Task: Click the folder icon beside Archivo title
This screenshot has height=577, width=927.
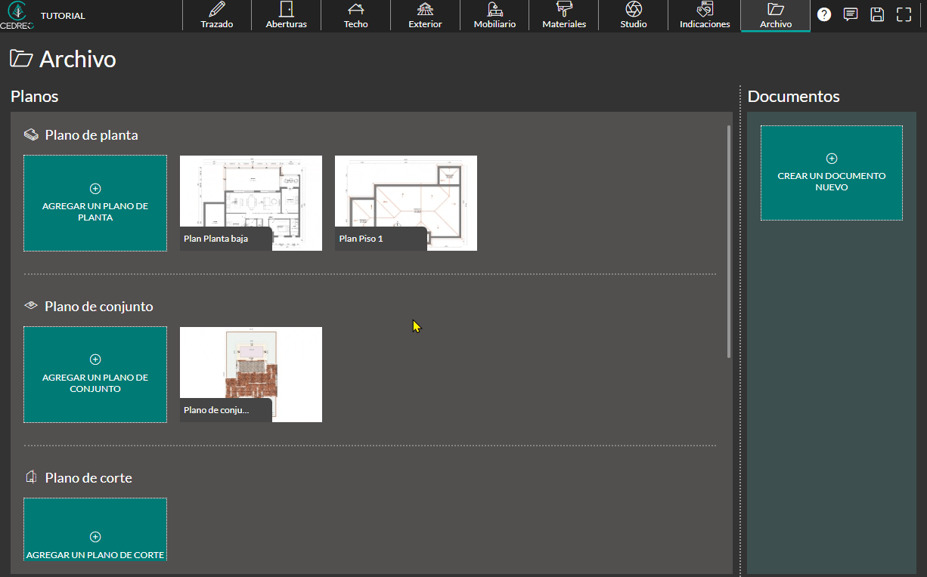Action: tap(21, 59)
